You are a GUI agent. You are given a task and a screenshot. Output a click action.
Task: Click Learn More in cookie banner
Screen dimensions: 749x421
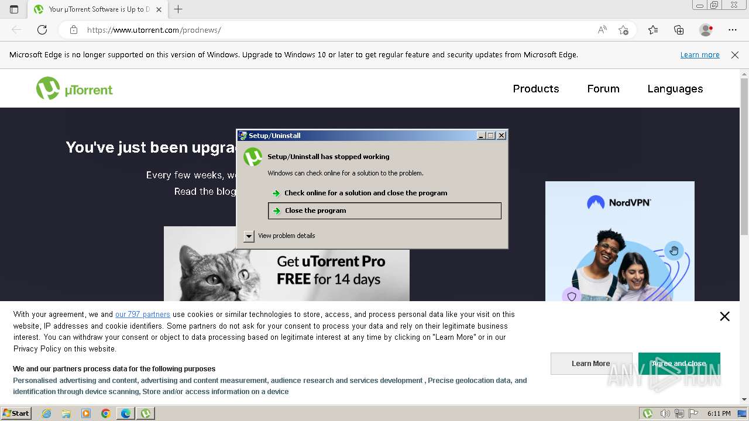point(591,364)
